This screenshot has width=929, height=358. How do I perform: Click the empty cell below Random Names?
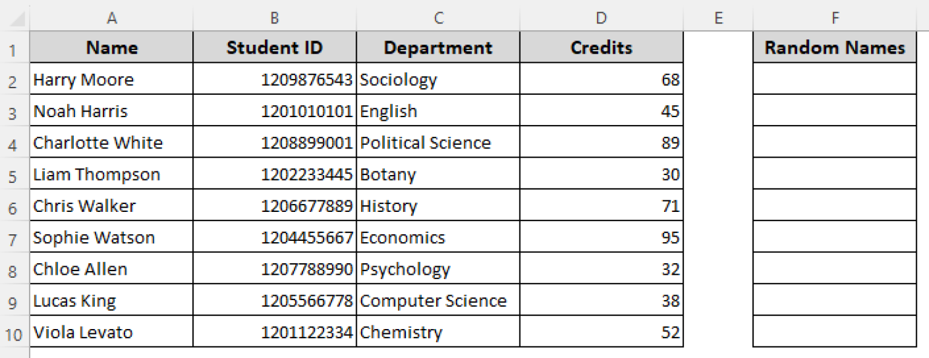(835, 80)
